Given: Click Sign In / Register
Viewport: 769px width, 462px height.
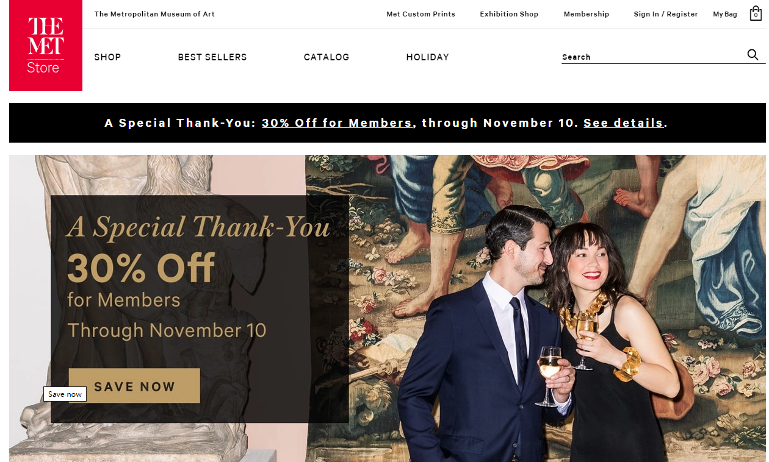Looking at the screenshot, I should click(666, 14).
